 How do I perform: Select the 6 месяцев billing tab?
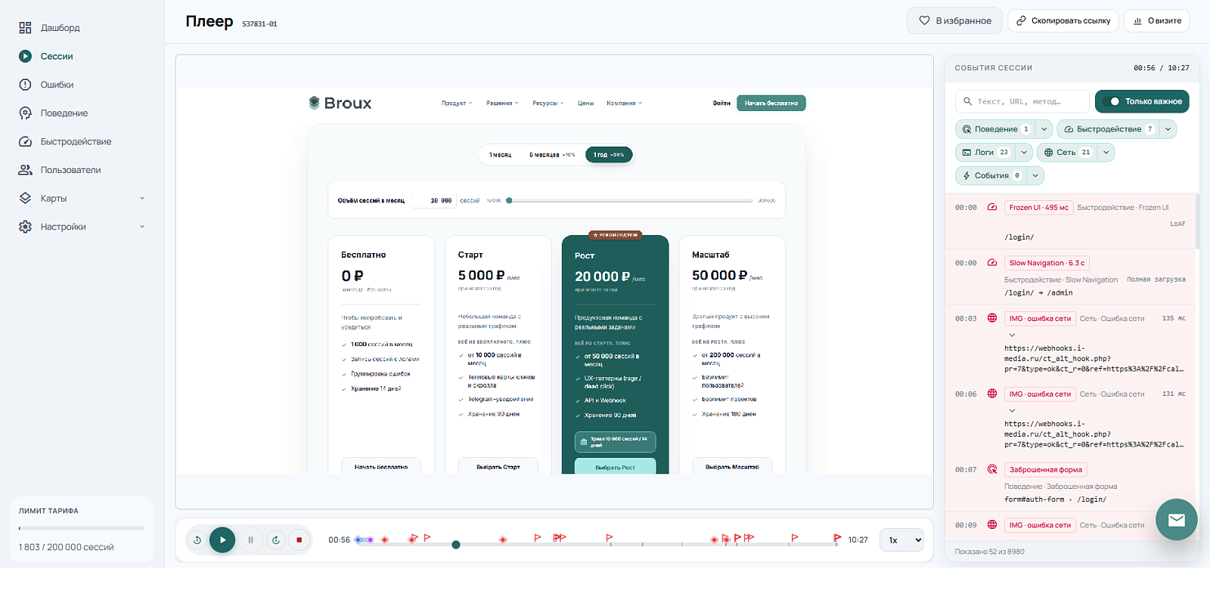click(552, 155)
